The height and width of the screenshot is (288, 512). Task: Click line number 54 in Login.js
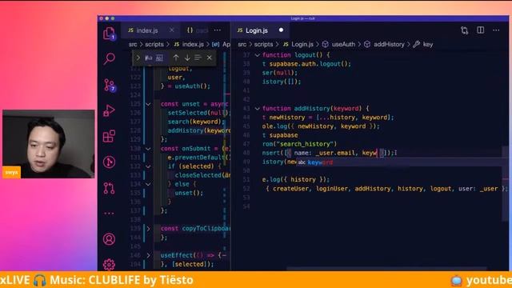246,206
